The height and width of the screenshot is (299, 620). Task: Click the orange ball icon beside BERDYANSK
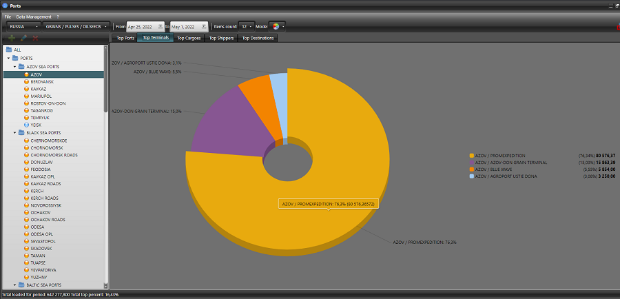coord(26,81)
